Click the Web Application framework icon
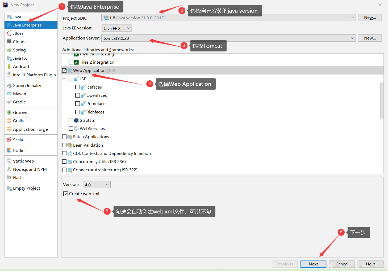The height and width of the screenshot is (271, 388). 70,71
